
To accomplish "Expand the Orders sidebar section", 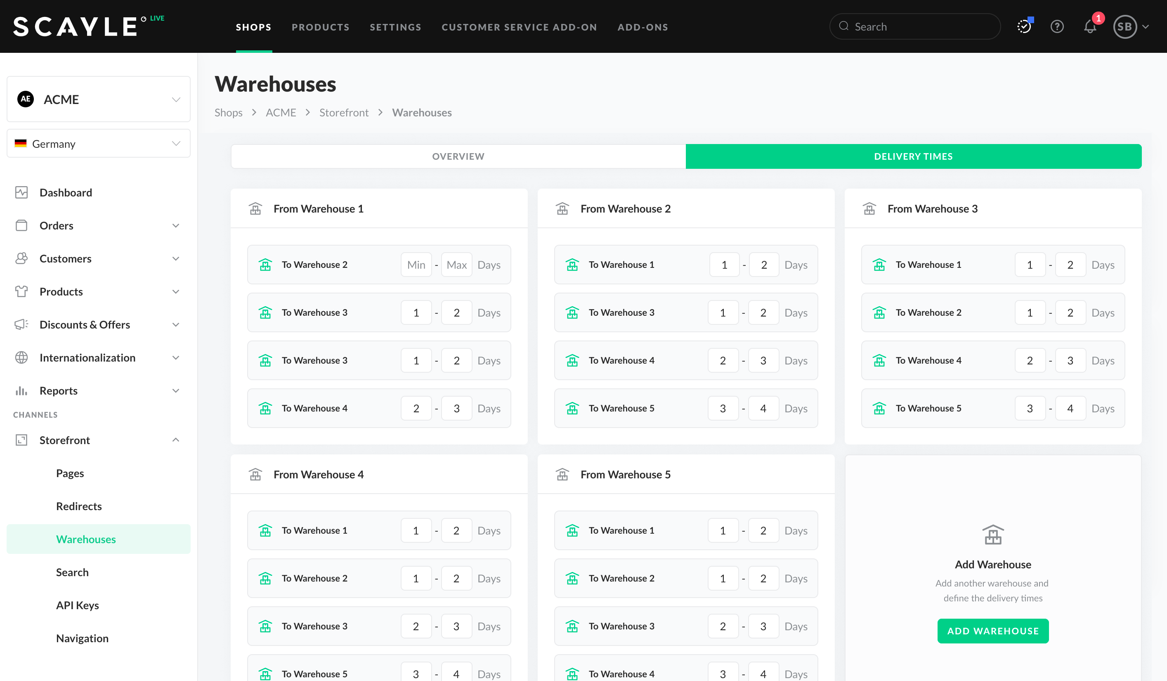I will coord(175,226).
